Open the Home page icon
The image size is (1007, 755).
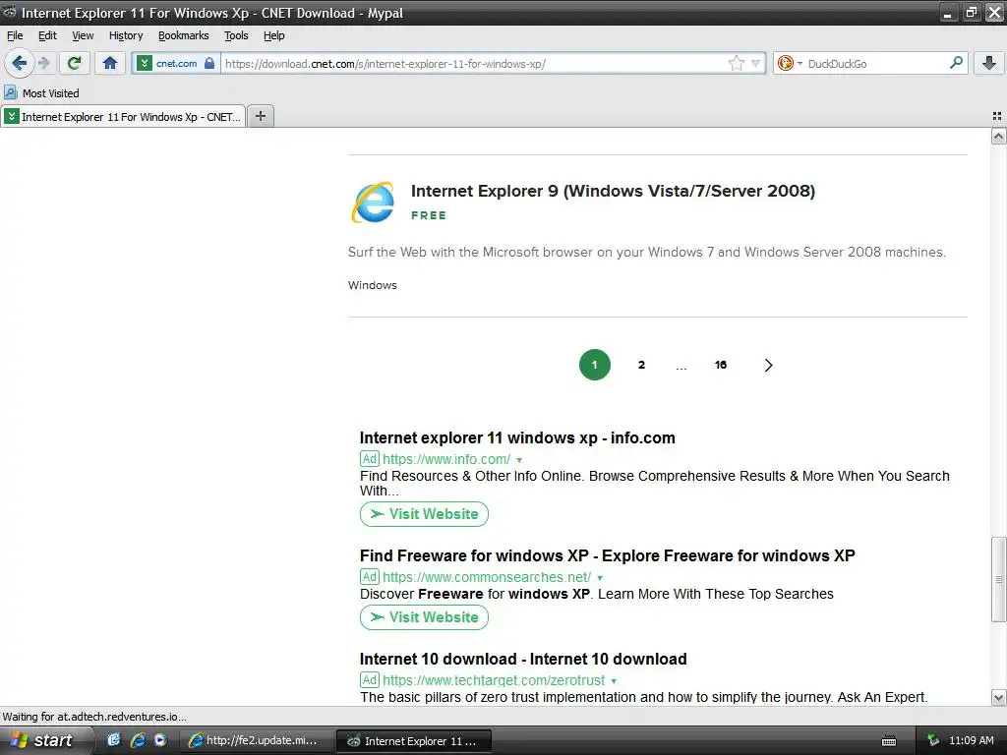(x=110, y=63)
